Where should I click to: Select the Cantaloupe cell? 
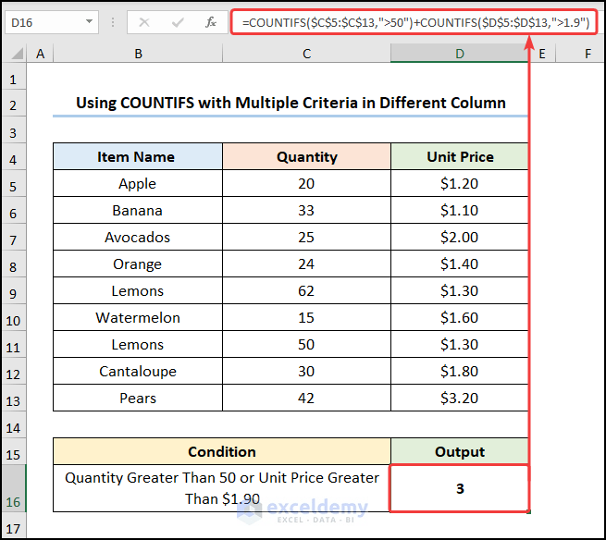[x=138, y=371]
